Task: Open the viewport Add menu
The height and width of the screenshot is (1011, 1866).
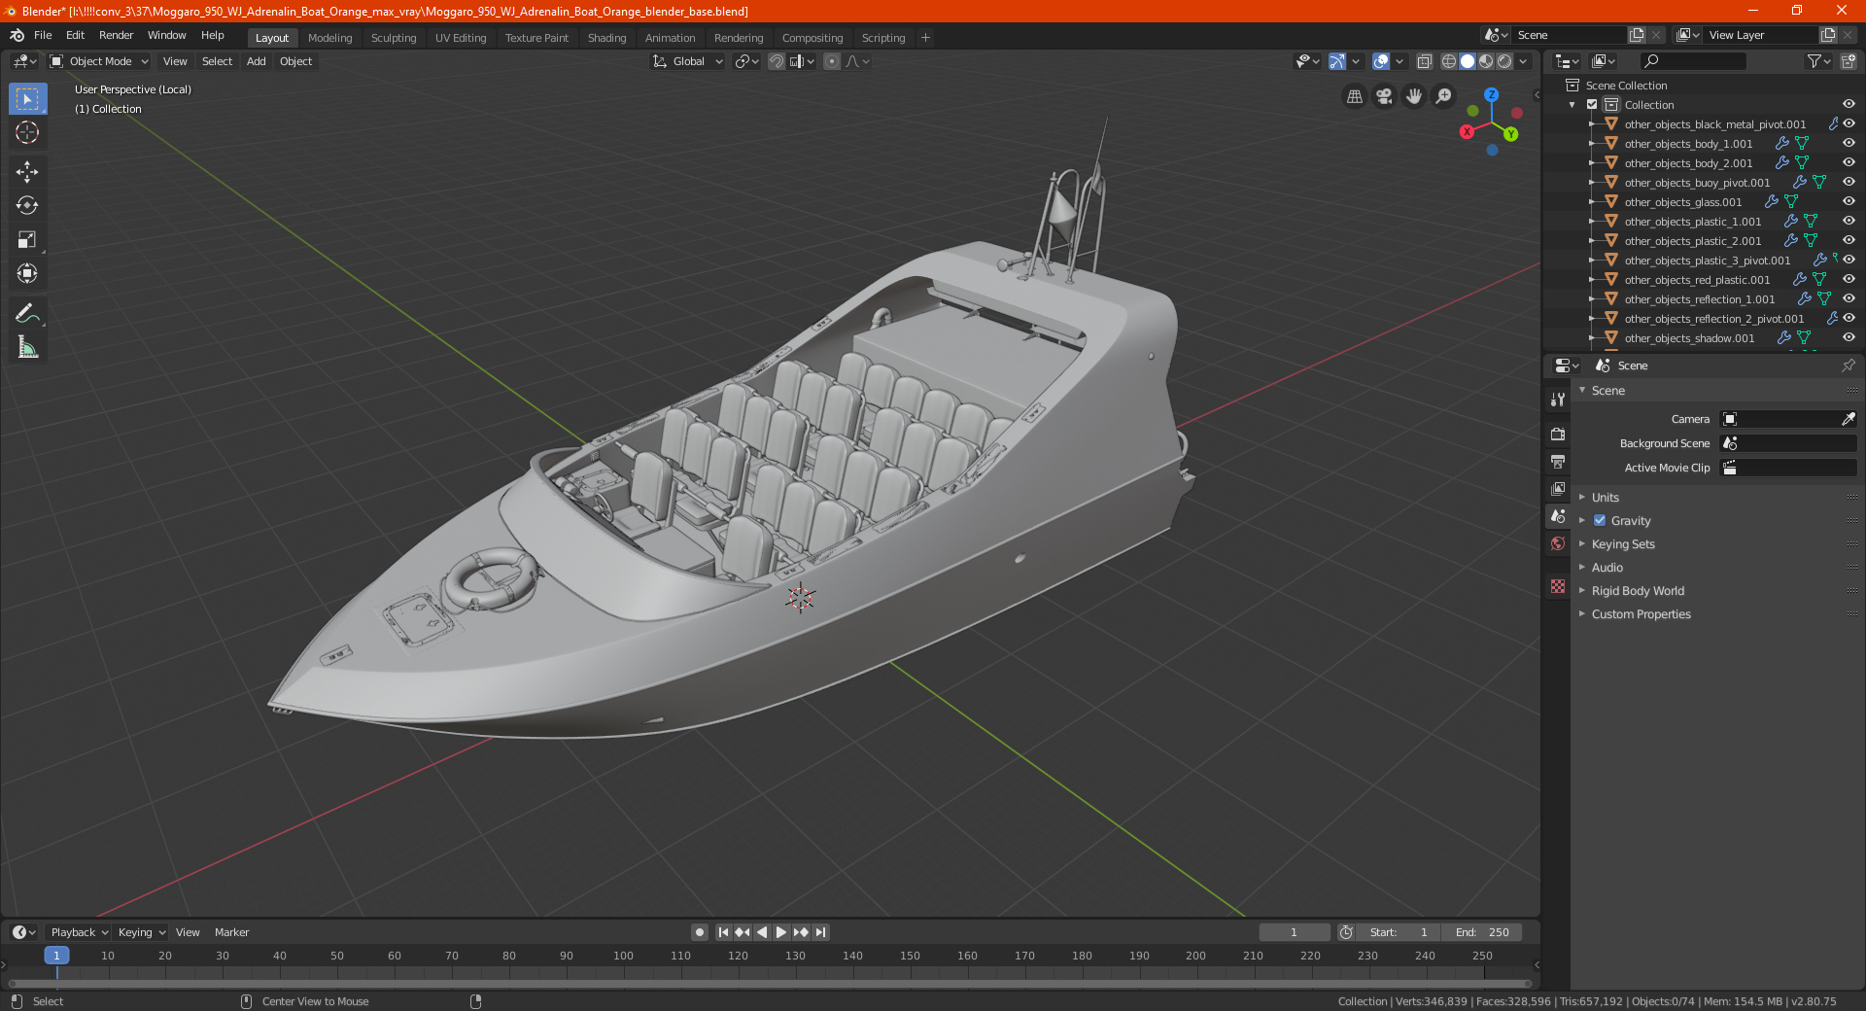Action: pyautogui.click(x=256, y=61)
